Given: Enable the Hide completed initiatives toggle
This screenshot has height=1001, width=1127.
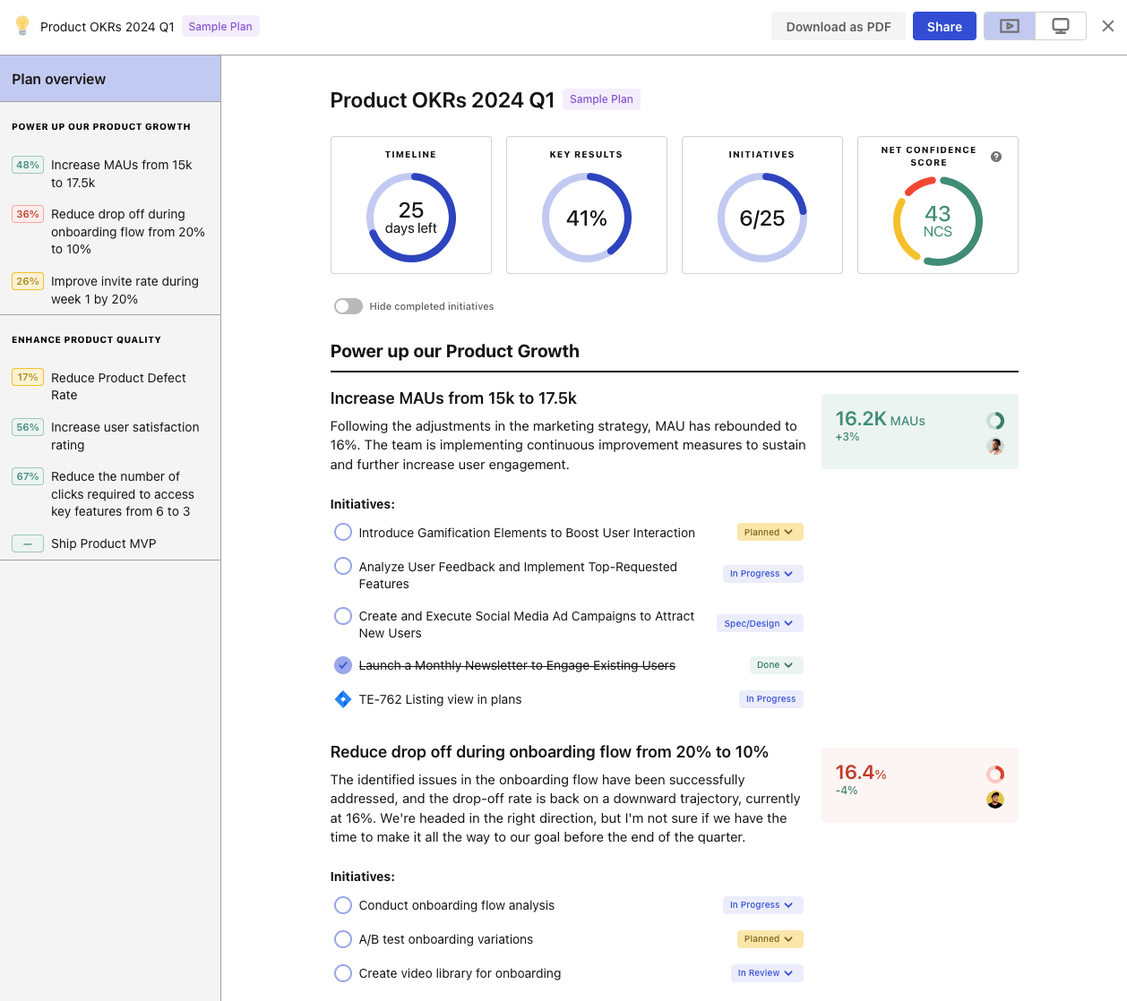Looking at the screenshot, I should tap(348, 305).
